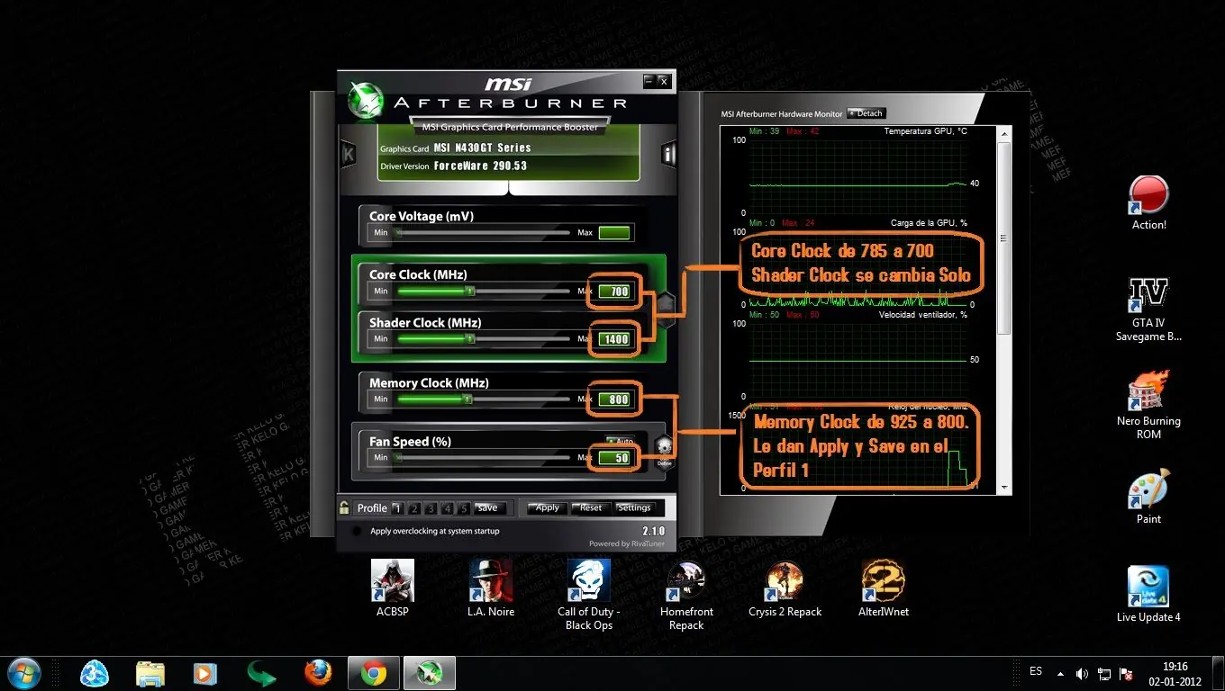Image resolution: width=1225 pixels, height=691 pixels.
Task: Select the Action! desktop shortcut
Action: pyautogui.click(x=1148, y=202)
